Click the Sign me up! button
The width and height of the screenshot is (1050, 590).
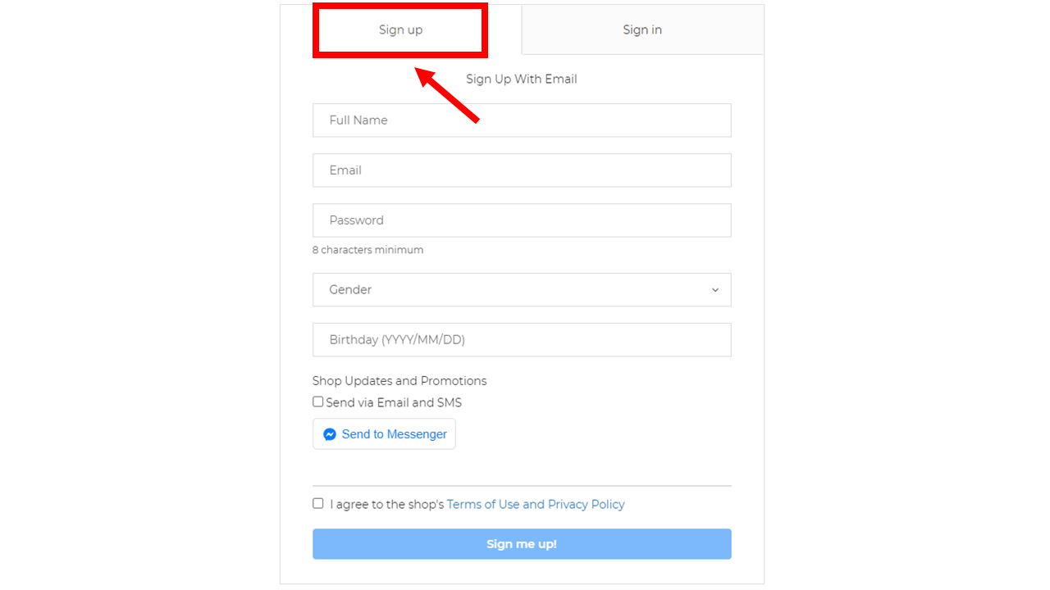point(522,544)
